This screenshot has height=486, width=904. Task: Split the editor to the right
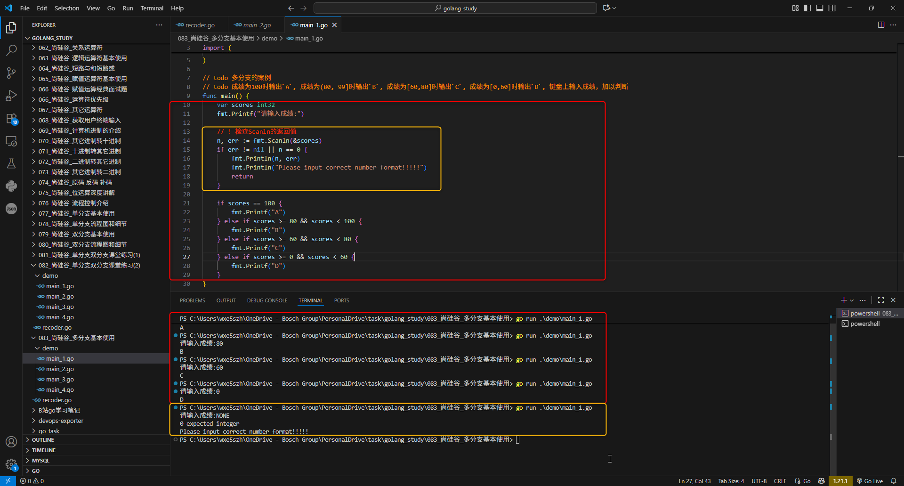point(881,25)
